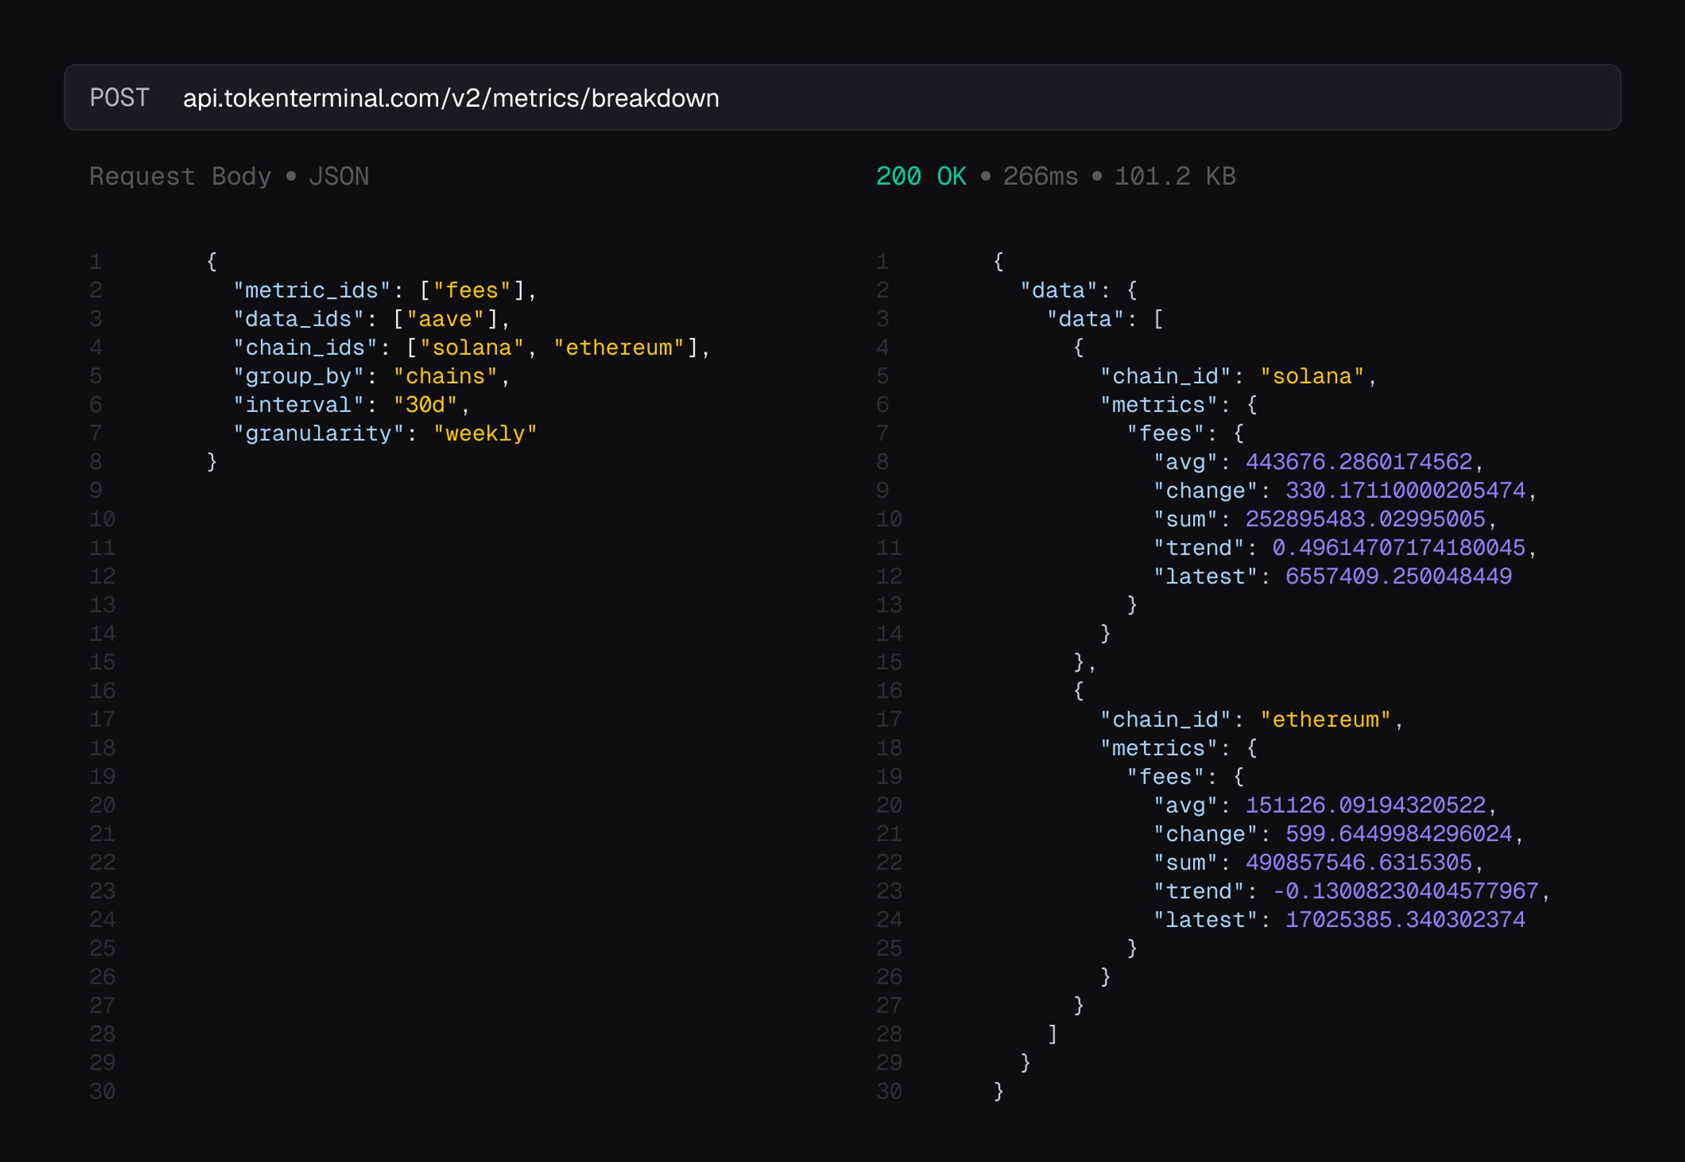The image size is (1685, 1162).
Task: Click the "30d" interval value
Action: coord(425,405)
